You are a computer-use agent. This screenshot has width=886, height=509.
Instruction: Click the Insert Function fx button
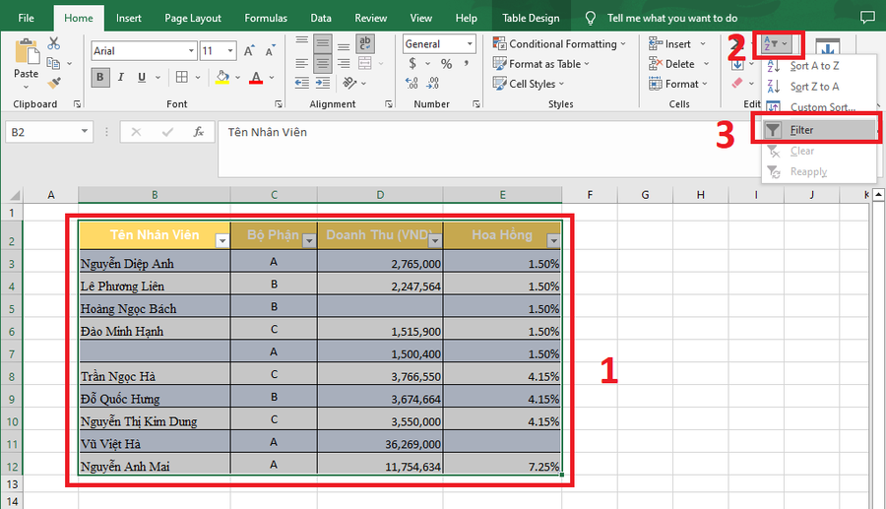click(198, 132)
